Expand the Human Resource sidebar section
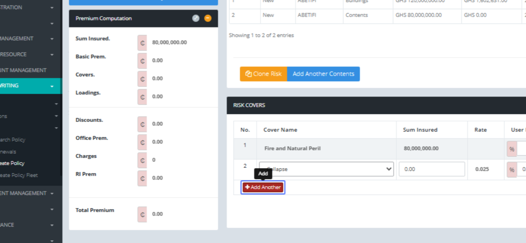The width and height of the screenshot is (526, 243). [x=26, y=55]
